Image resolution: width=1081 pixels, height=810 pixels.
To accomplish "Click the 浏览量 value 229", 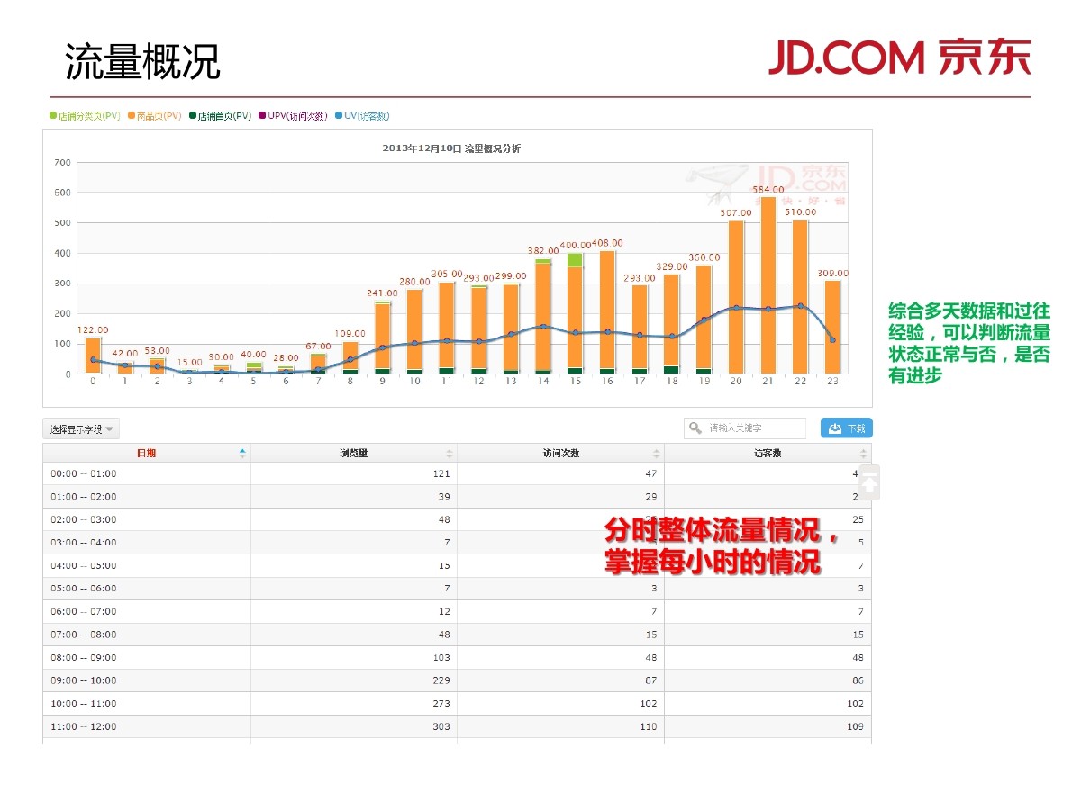I will [441, 680].
